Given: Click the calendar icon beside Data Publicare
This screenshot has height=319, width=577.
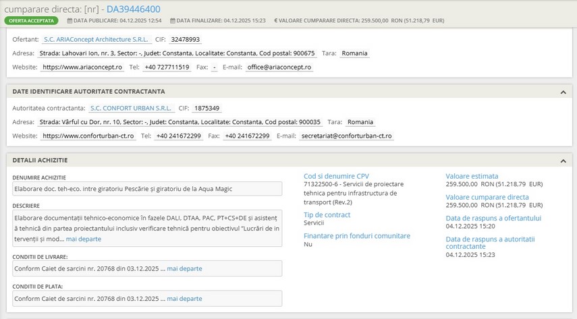Looking at the screenshot, I should pos(68,21).
